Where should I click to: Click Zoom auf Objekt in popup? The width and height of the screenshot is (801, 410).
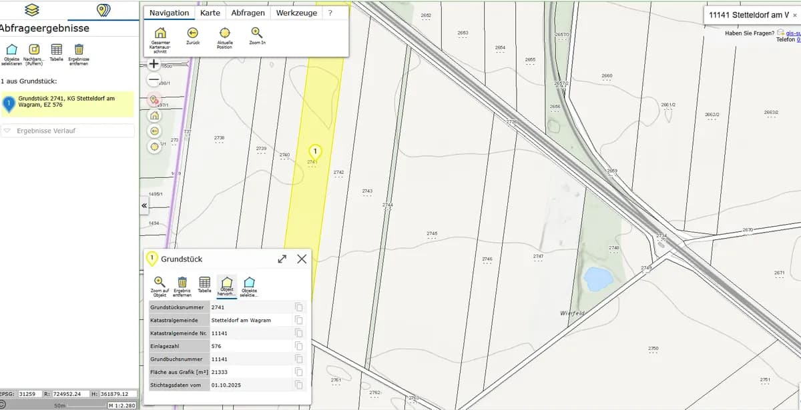pyautogui.click(x=160, y=286)
